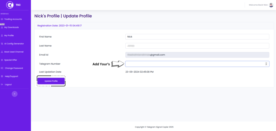The width and height of the screenshot is (276, 131).
Task: Click the Change Password gears icon
Action: [2, 68]
